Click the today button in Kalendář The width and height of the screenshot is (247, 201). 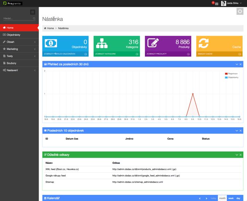click(213, 198)
